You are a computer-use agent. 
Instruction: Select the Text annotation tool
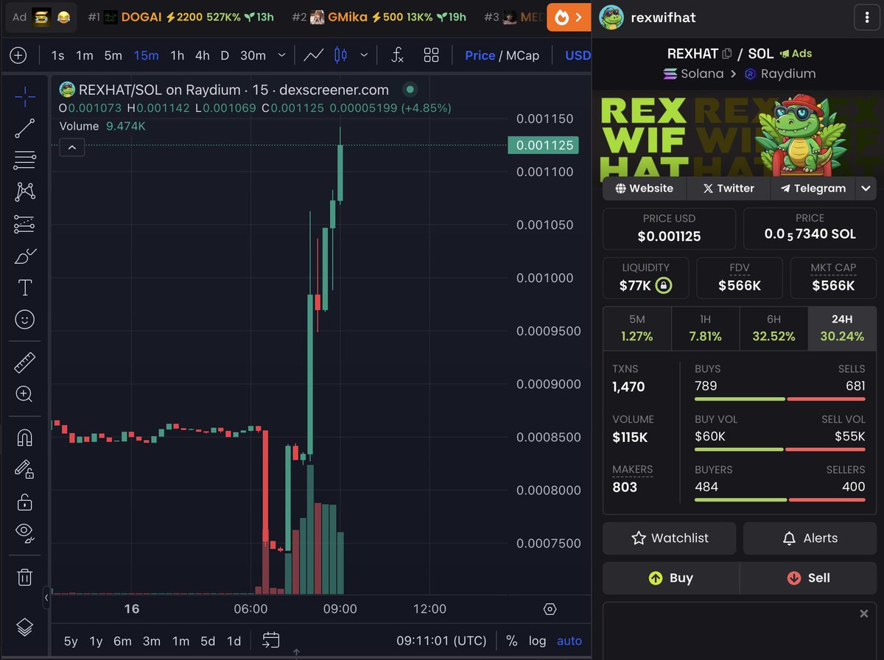(24, 287)
